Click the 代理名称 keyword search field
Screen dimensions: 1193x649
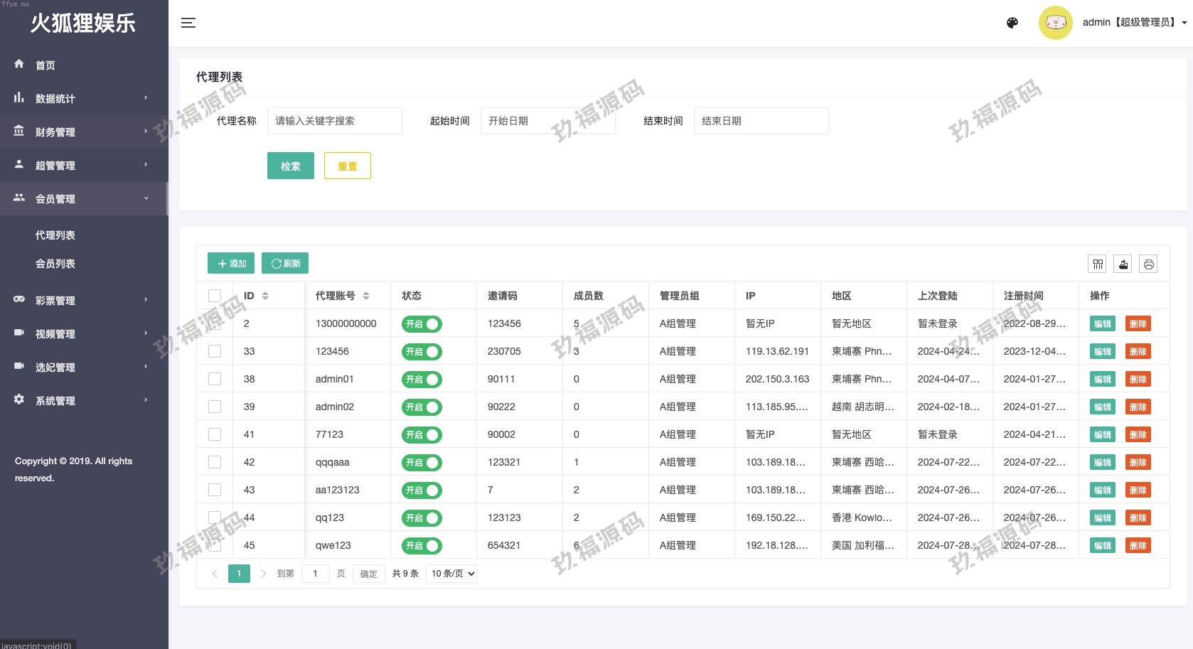[334, 121]
